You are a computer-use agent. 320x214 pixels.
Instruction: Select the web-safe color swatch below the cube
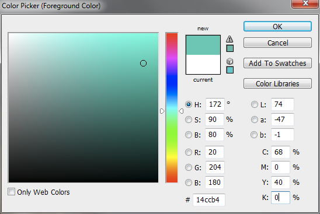(x=230, y=70)
